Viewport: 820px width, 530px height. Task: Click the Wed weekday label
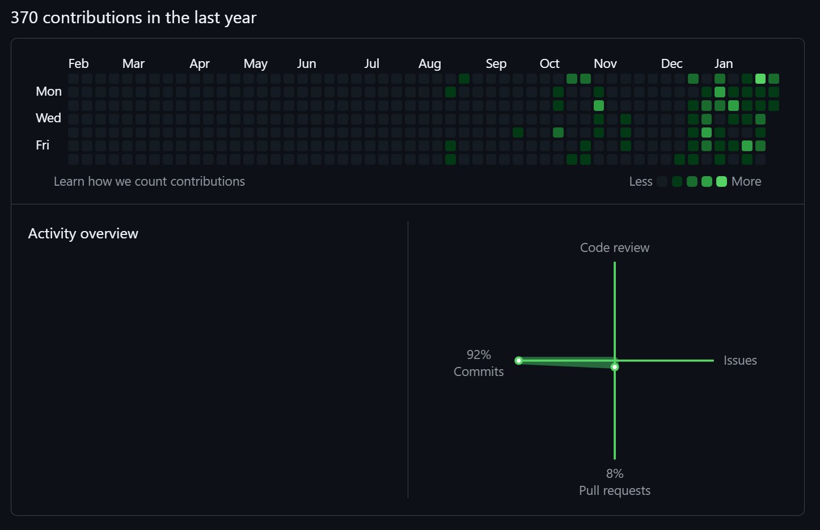pyautogui.click(x=48, y=118)
